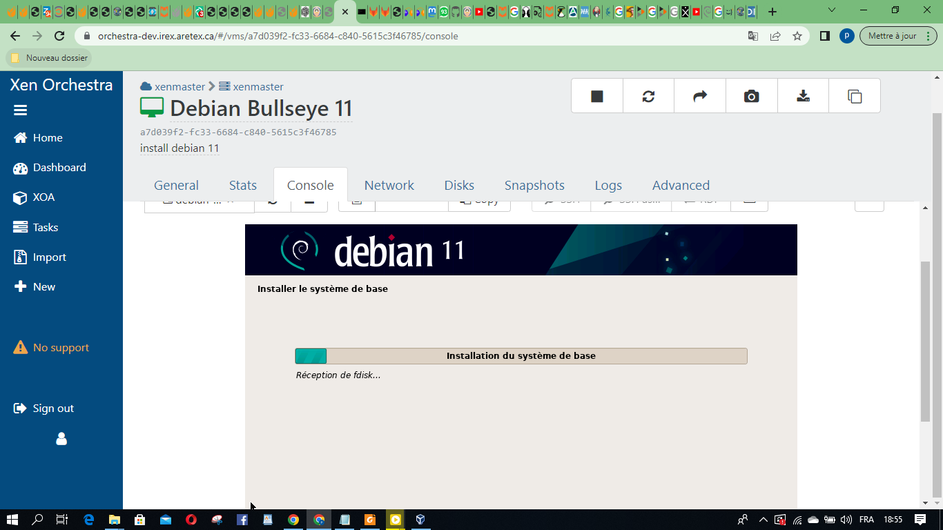Switch to the Logs tab
Screen dimensions: 943x530
[x=608, y=185]
